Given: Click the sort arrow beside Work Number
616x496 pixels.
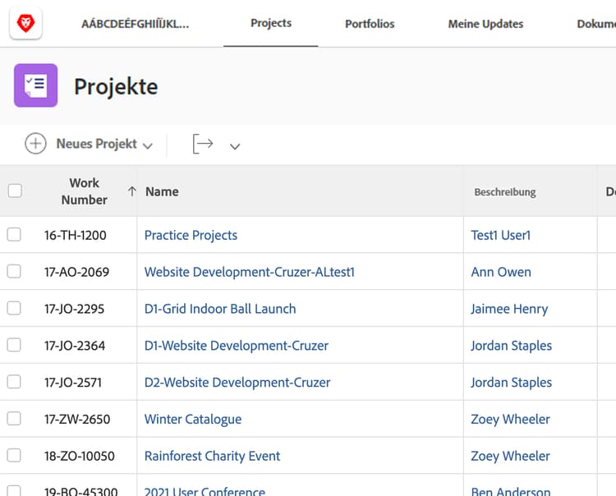Looking at the screenshot, I should 131,191.
